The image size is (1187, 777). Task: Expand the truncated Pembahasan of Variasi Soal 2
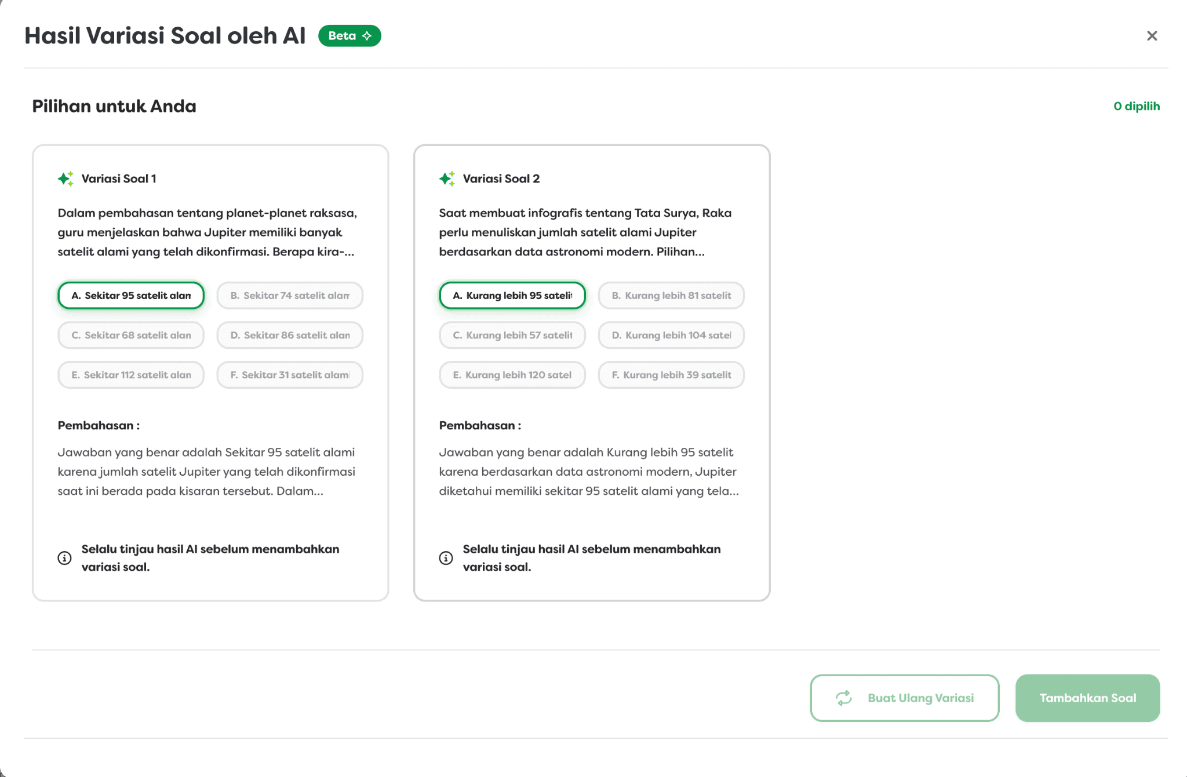[589, 472]
